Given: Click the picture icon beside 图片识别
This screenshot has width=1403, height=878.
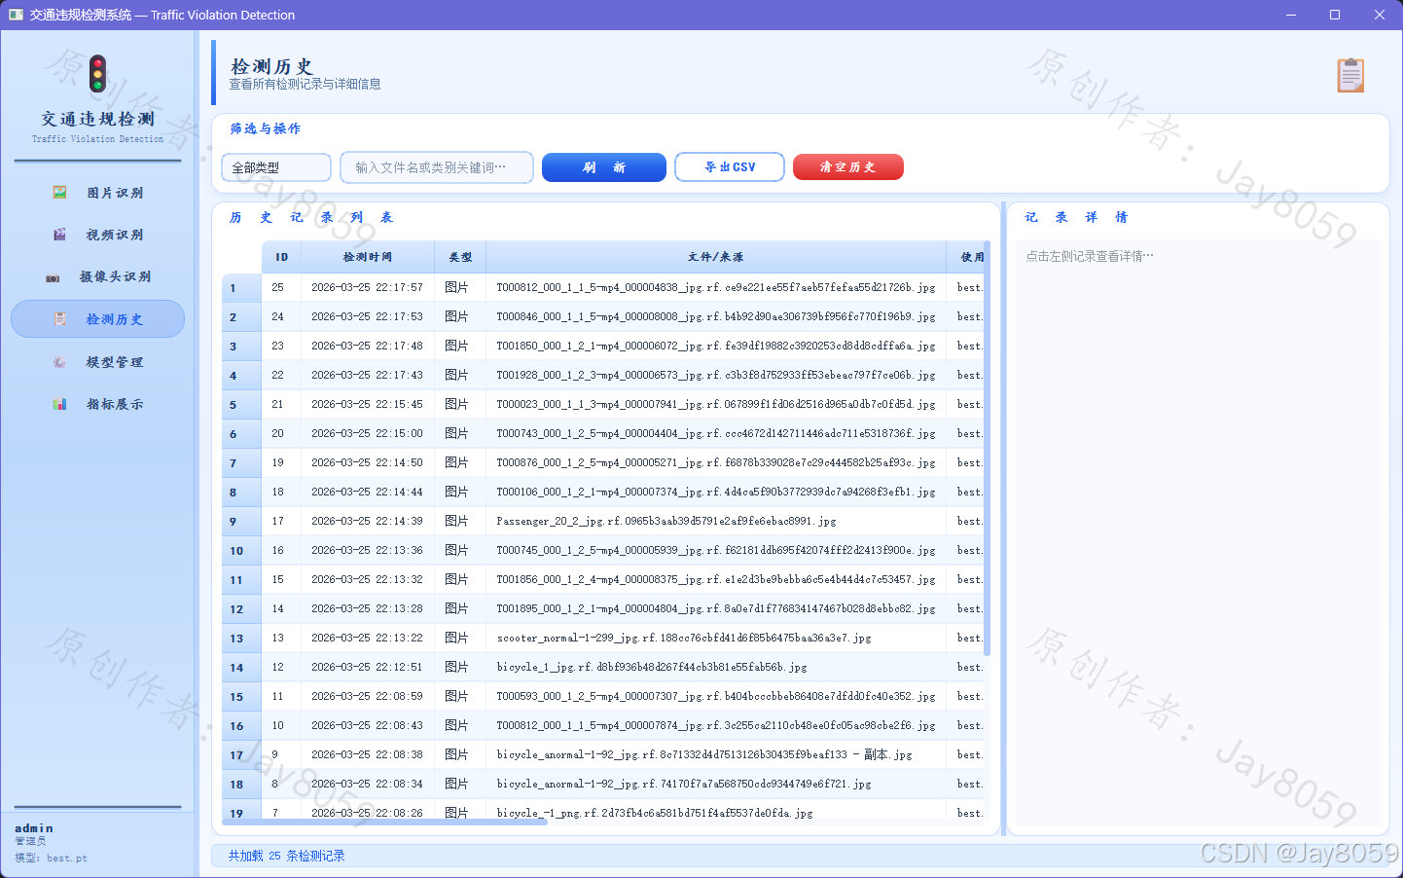Looking at the screenshot, I should pyautogui.click(x=59, y=193).
